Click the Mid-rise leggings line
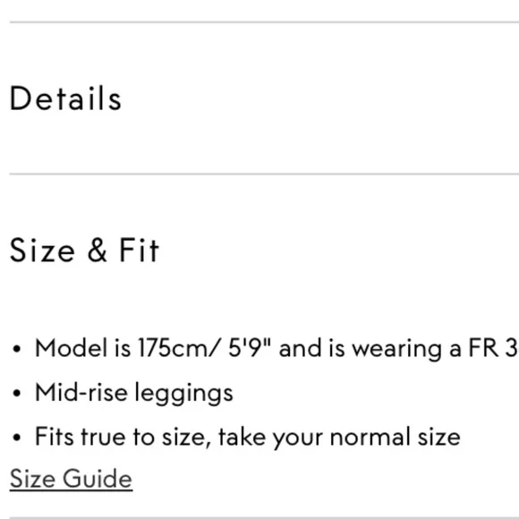The width and height of the screenshot is (519, 519). (x=134, y=393)
